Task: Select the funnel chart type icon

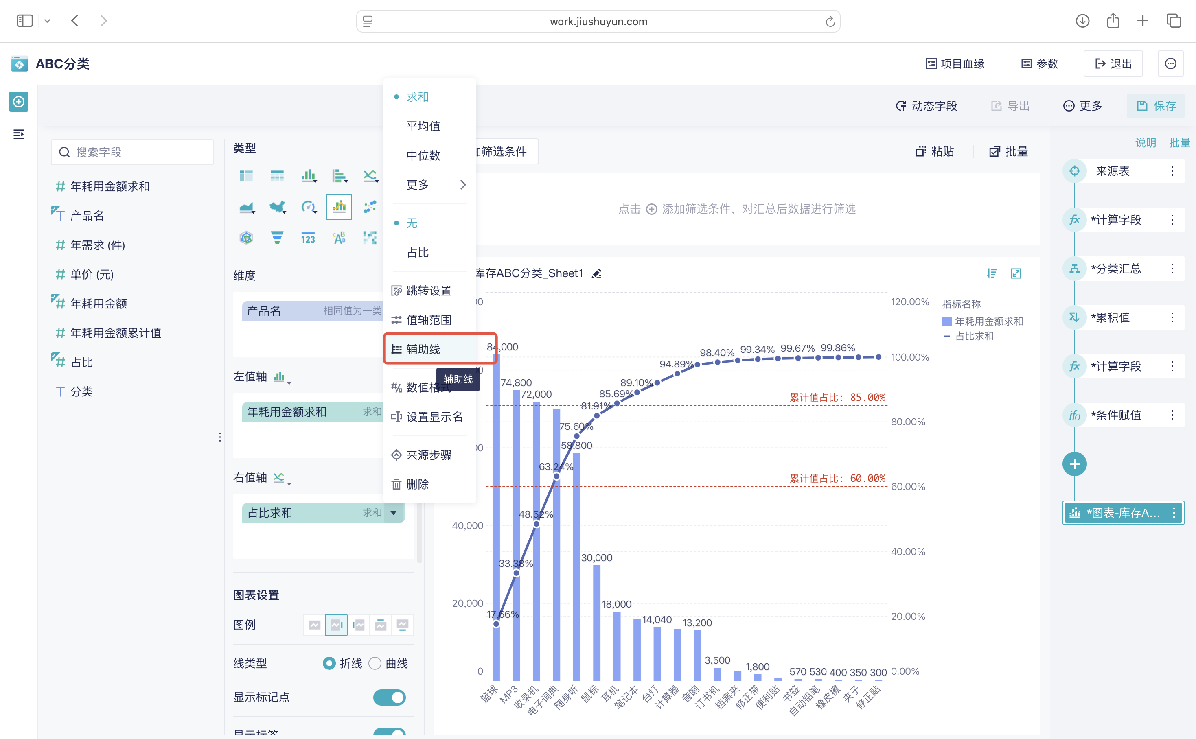Action: [278, 238]
